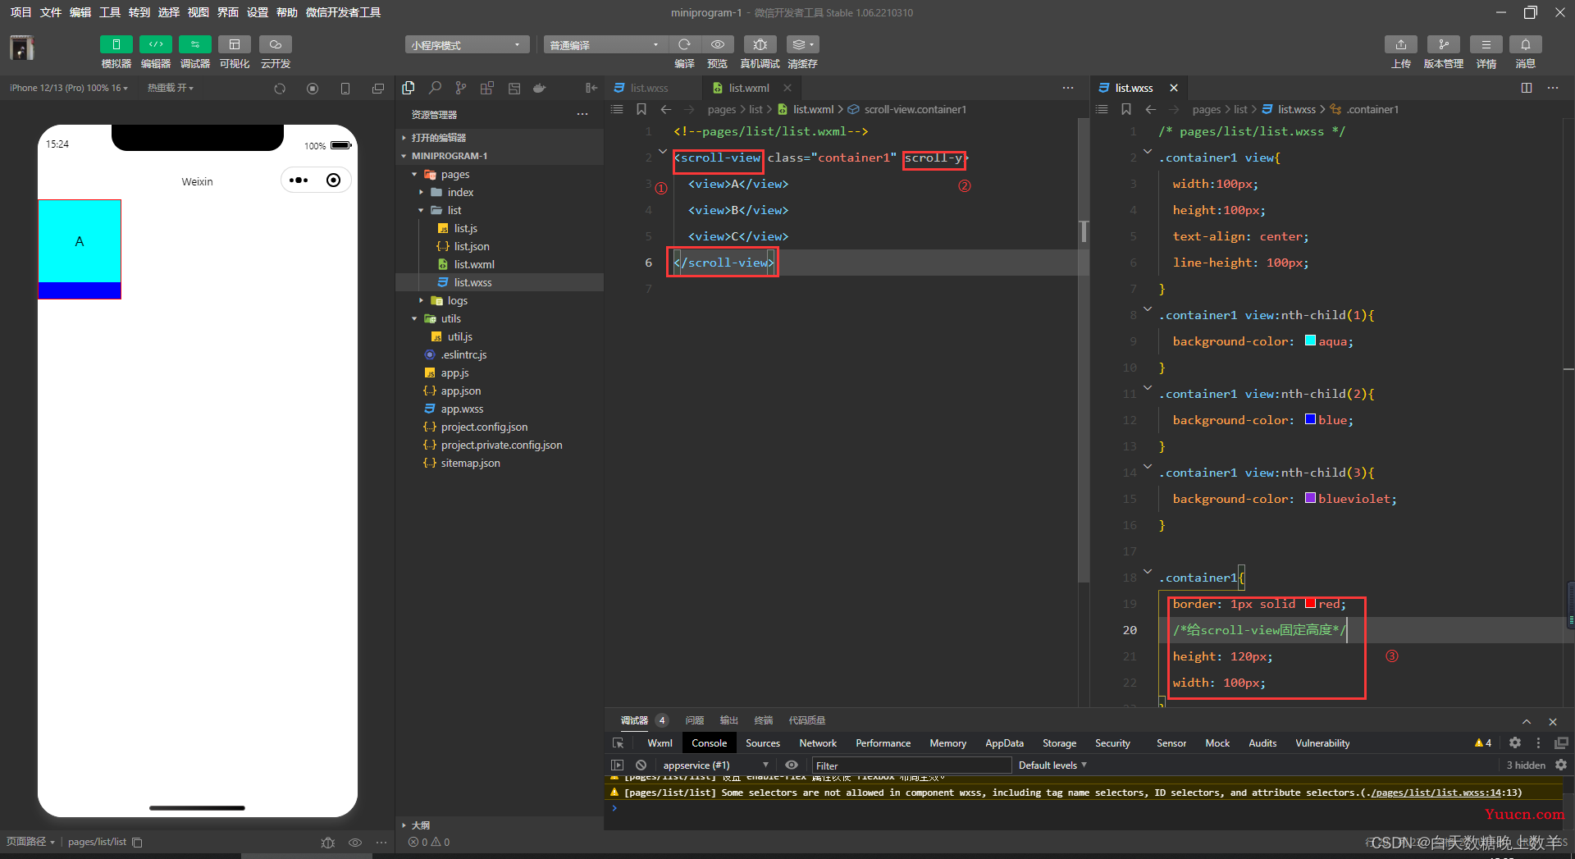Open the explorer files icon

click(409, 88)
